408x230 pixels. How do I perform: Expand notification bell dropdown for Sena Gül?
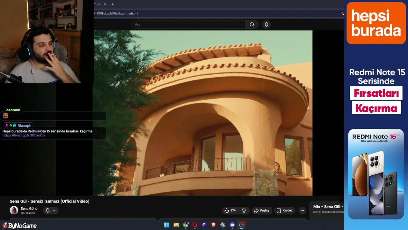[x=50, y=211]
